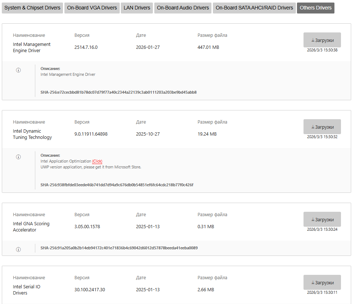Click timestamp 2026/3/3 15:30:11
This screenshot has width=353, height=304.
pyautogui.click(x=322, y=292)
